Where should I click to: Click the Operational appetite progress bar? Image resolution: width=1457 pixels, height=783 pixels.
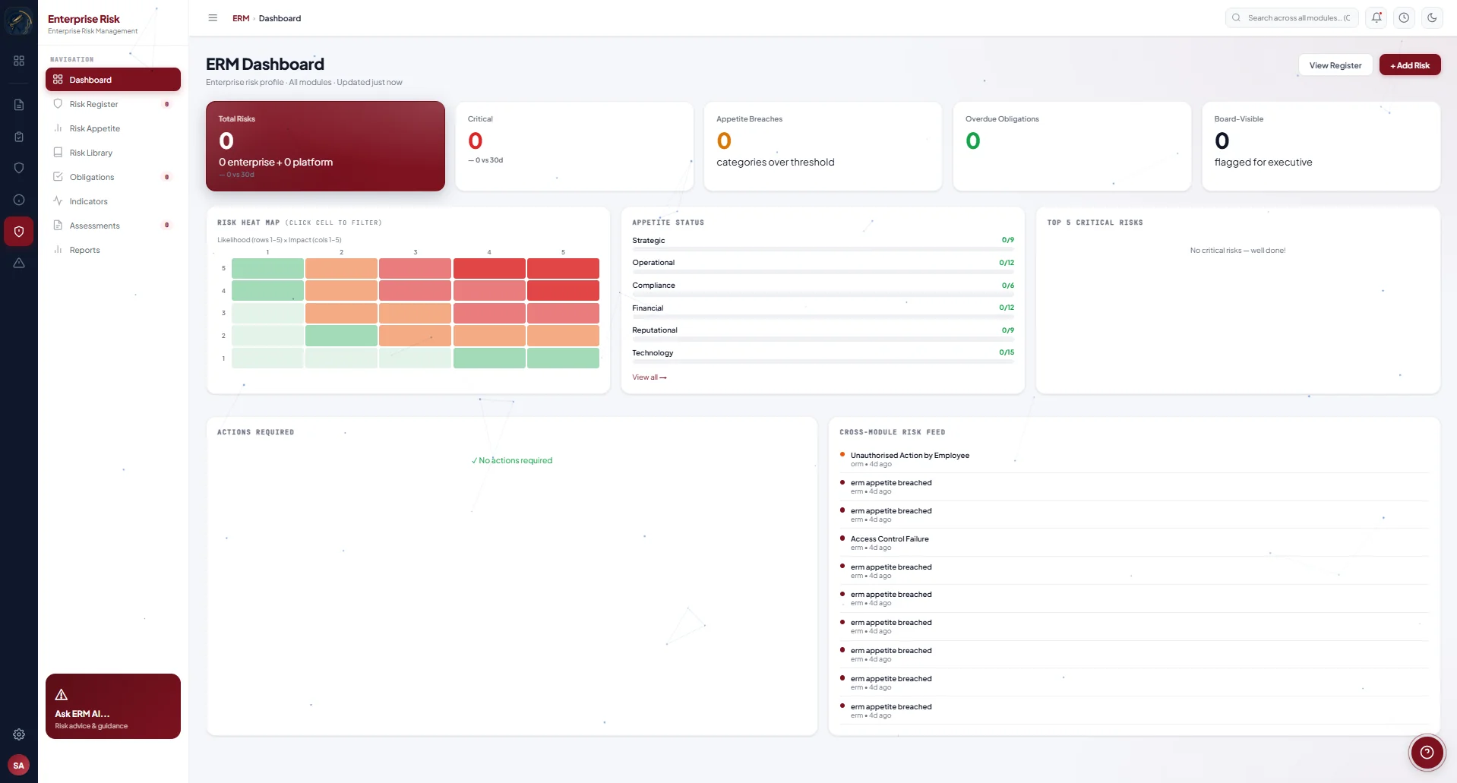point(823,271)
